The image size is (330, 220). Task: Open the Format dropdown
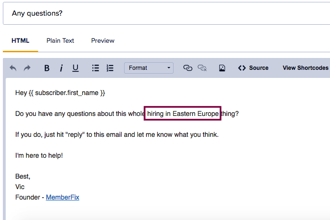click(149, 68)
